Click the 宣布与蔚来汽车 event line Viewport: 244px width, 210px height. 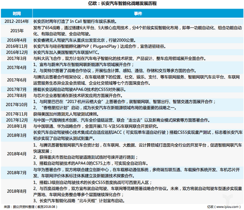83,65
